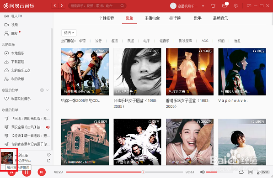Seek within the song progress bar
This screenshot has width=273, height=178.
(125, 172)
